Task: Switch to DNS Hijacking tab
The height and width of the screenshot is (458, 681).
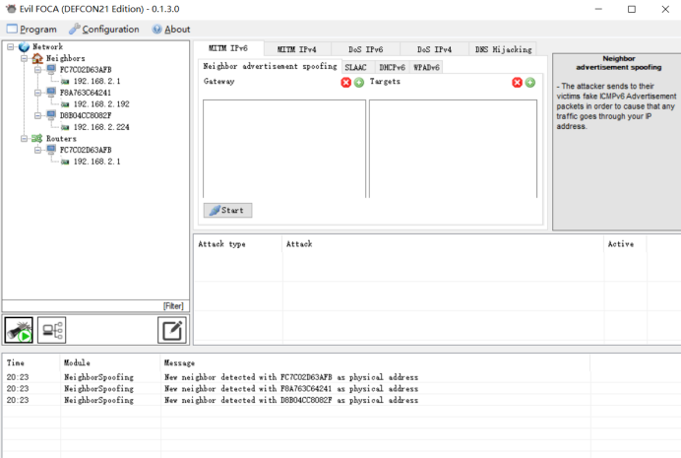Action: [503, 49]
